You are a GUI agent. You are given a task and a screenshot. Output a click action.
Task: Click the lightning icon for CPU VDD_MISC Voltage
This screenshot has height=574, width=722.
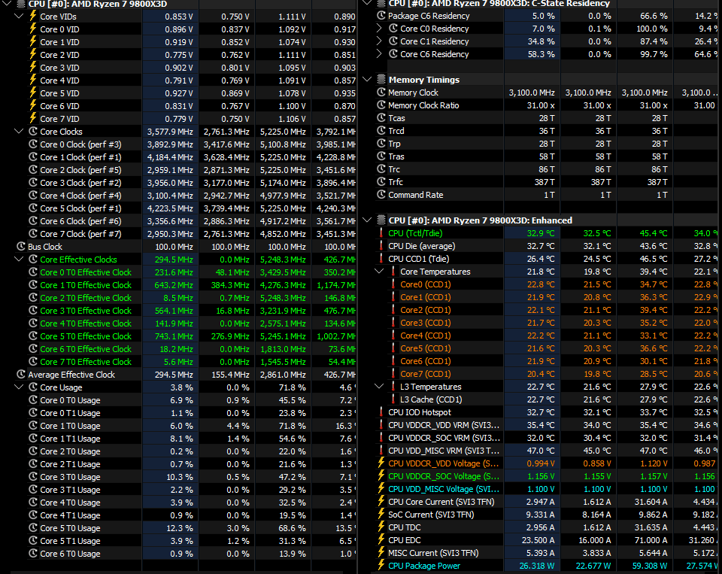pyautogui.click(x=381, y=489)
